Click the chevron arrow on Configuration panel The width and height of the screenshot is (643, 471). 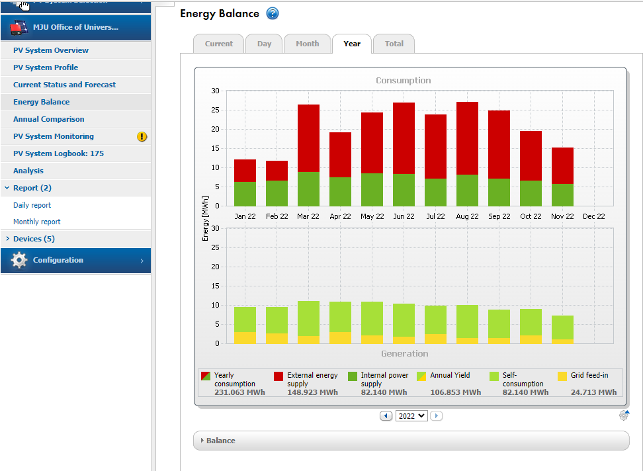(142, 261)
